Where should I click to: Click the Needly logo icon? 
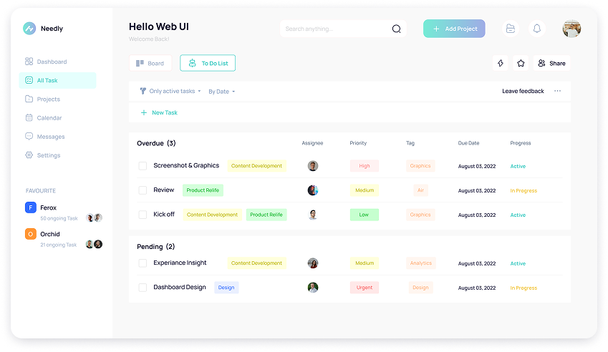pos(29,29)
